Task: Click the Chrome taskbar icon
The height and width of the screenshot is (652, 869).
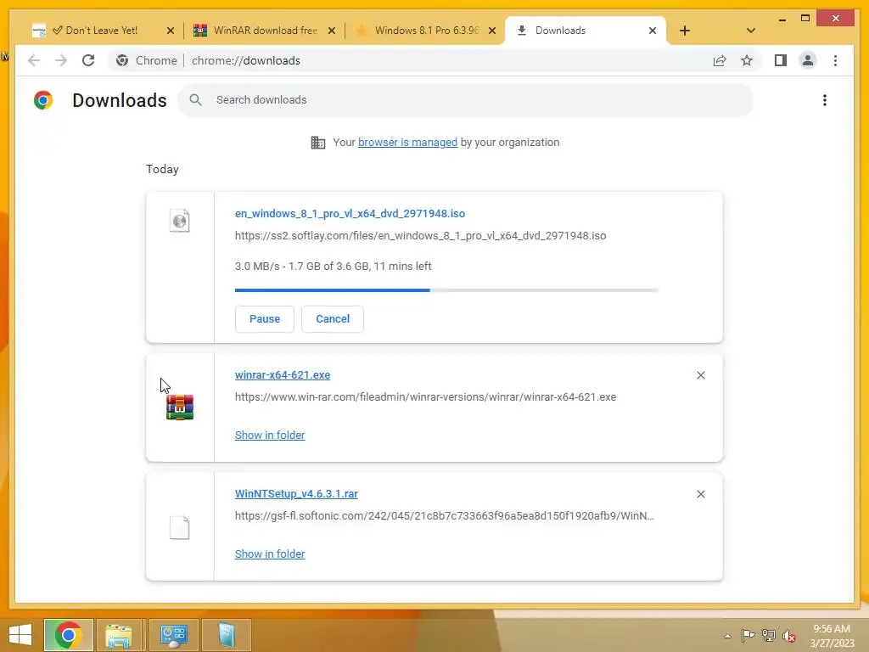Action: (x=69, y=635)
